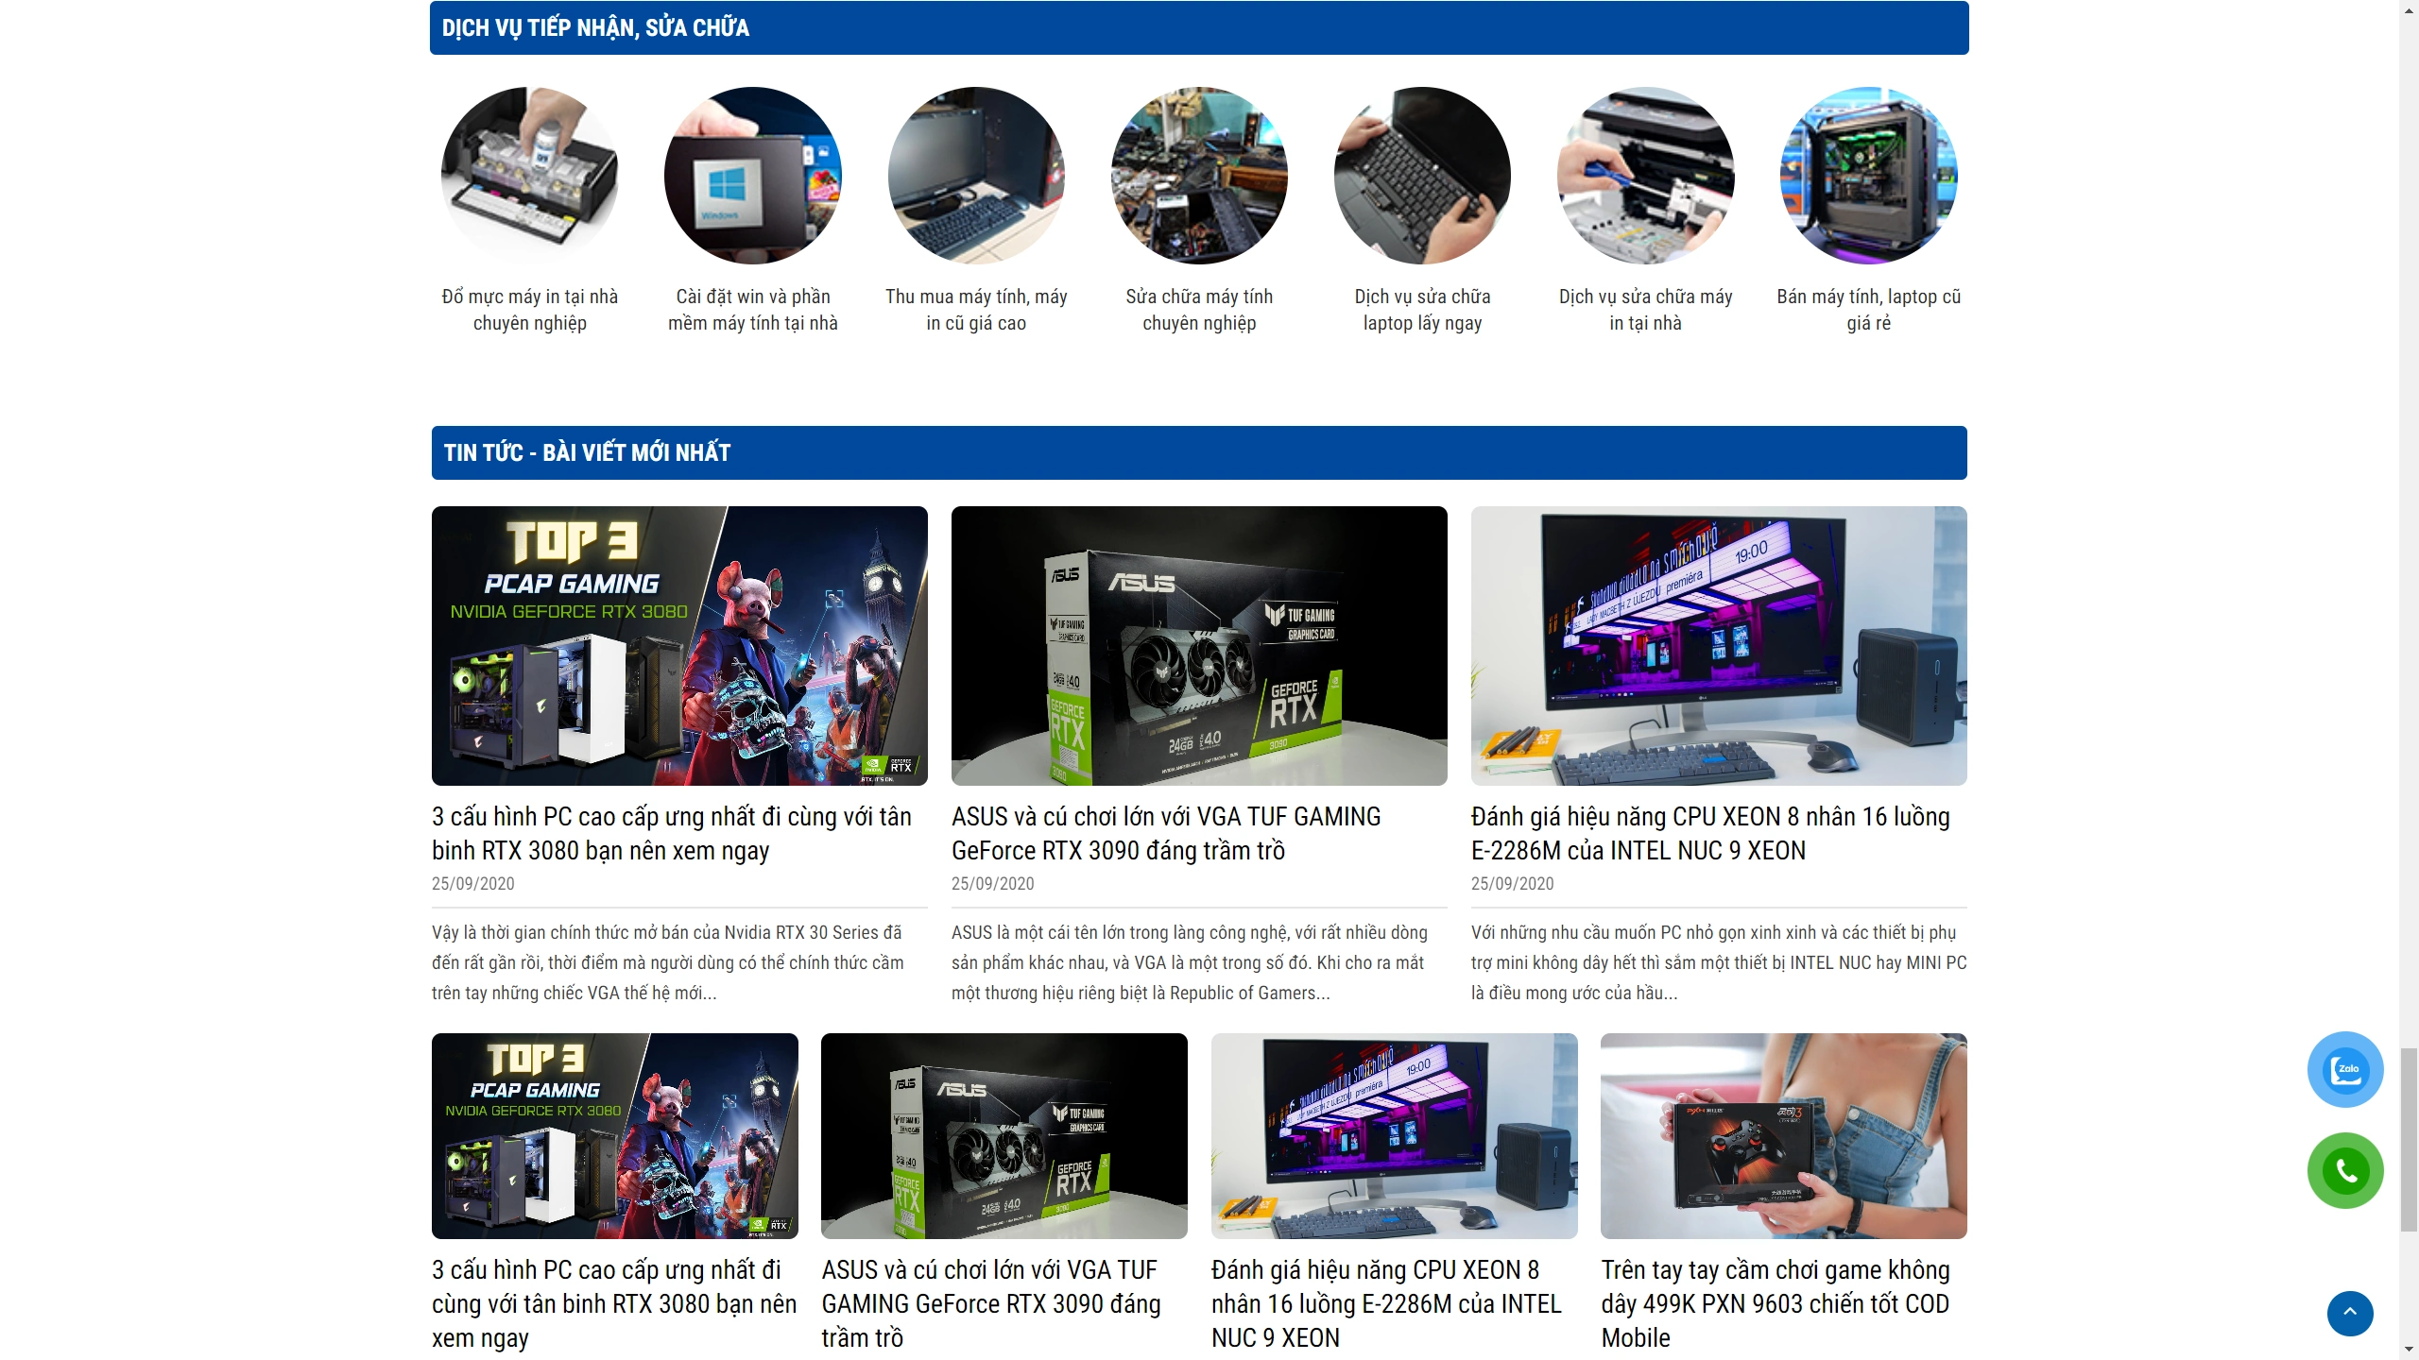The width and height of the screenshot is (2419, 1360).
Task: Click the blue back-to-top arrow button
Action: (x=2350, y=1313)
